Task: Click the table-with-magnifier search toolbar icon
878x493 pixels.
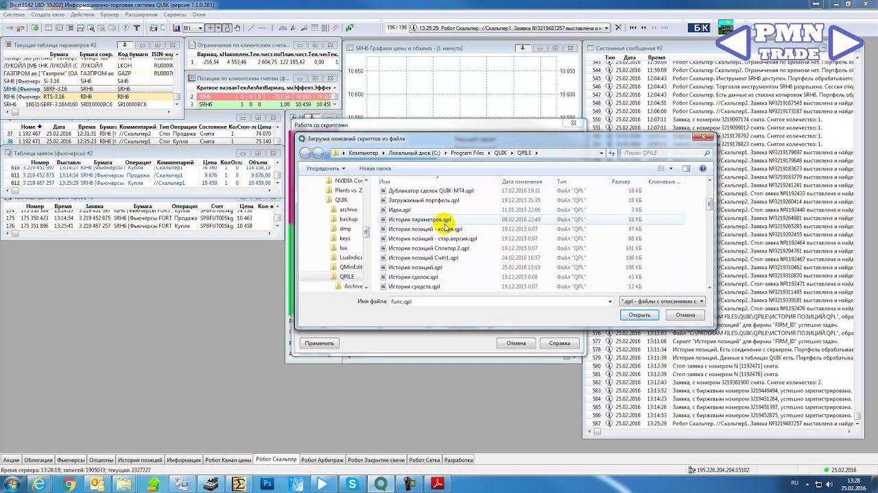Action: pyautogui.click(x=91, y=28)
